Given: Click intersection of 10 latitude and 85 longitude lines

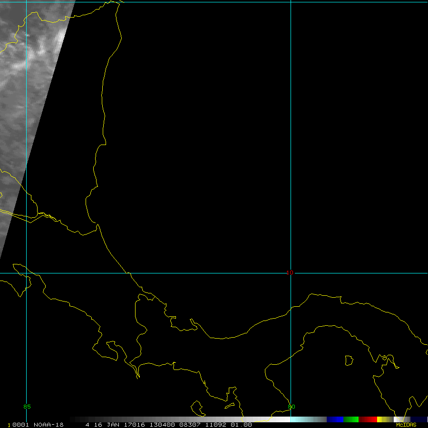Looking at the screenshot, I should (x=26, y=273).
